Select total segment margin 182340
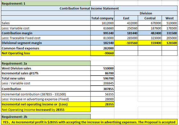179x125 pixels. (x=102, y=43)
